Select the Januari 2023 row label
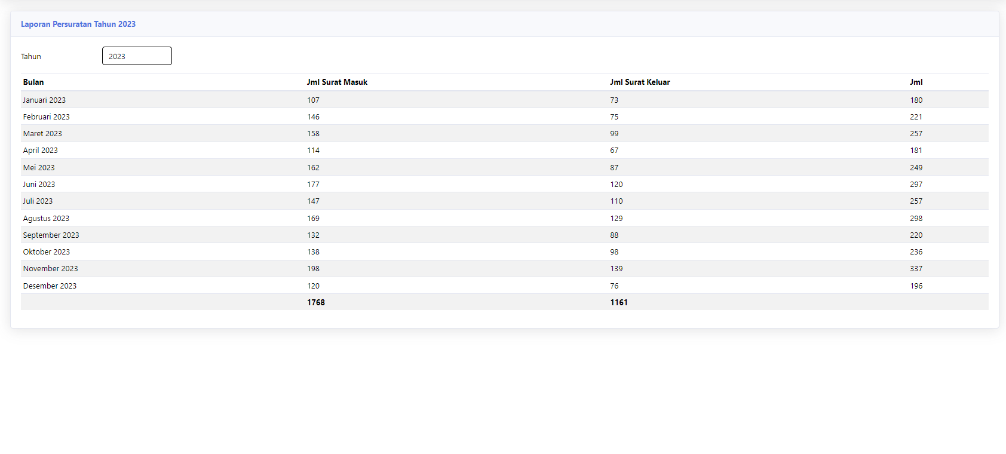1006x454 pixels. click(44, 100)
